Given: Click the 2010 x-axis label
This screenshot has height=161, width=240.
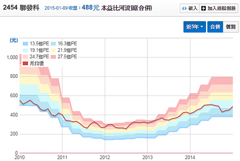Looking at the screenshot, I should [20, 157].
